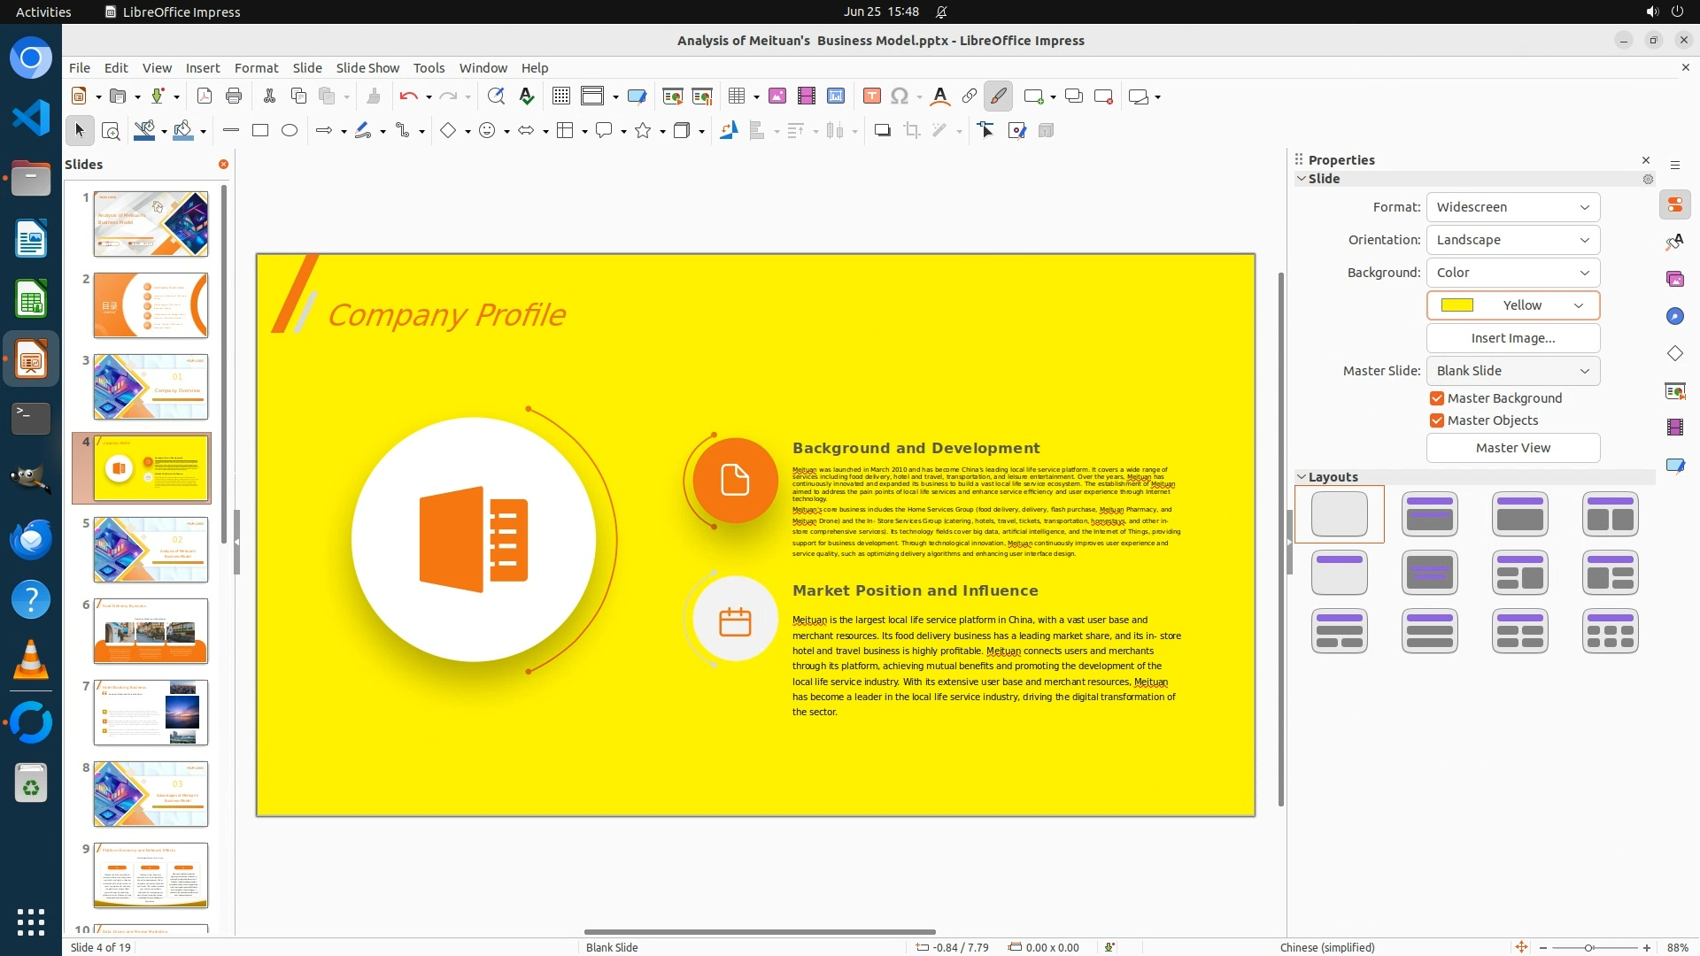Screen dimensions: 1700x956
Task: Collapse the Layouts section
Action: pos(1302,477)
